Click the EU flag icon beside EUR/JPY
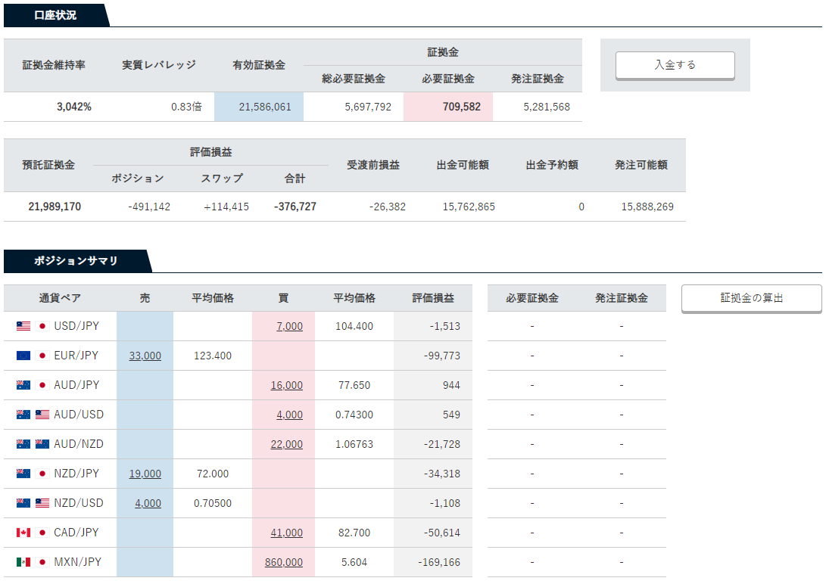 [25, 356]
